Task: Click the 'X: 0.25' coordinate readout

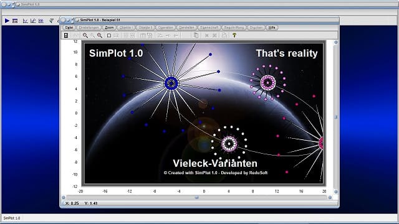Action: coord(72,203)
